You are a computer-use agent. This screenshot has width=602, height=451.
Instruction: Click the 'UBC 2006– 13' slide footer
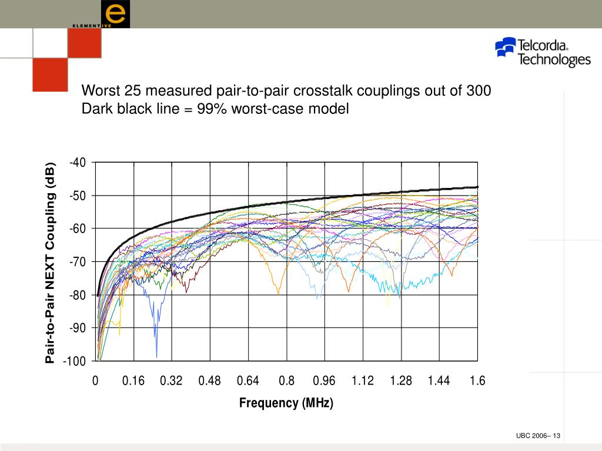538,436
